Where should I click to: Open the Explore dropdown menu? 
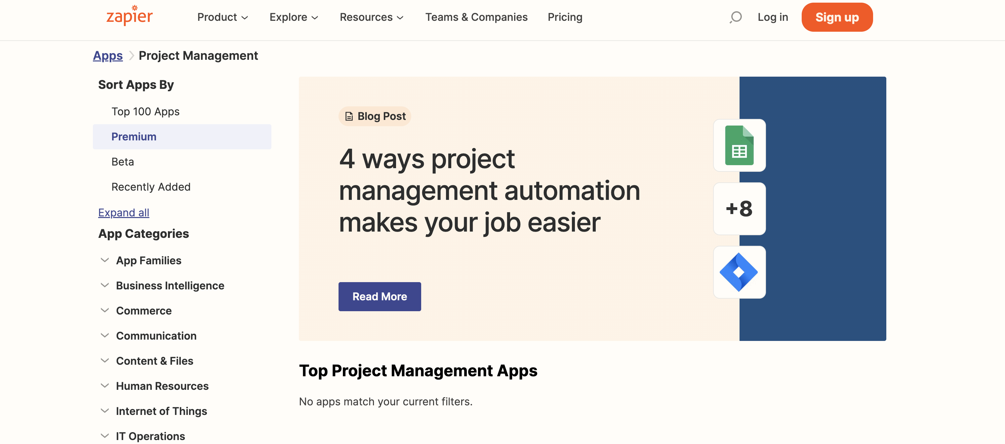[x=294, y=17]
